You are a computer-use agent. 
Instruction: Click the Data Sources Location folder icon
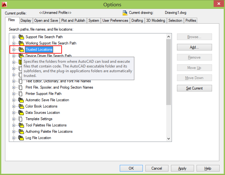click(21, 113)
